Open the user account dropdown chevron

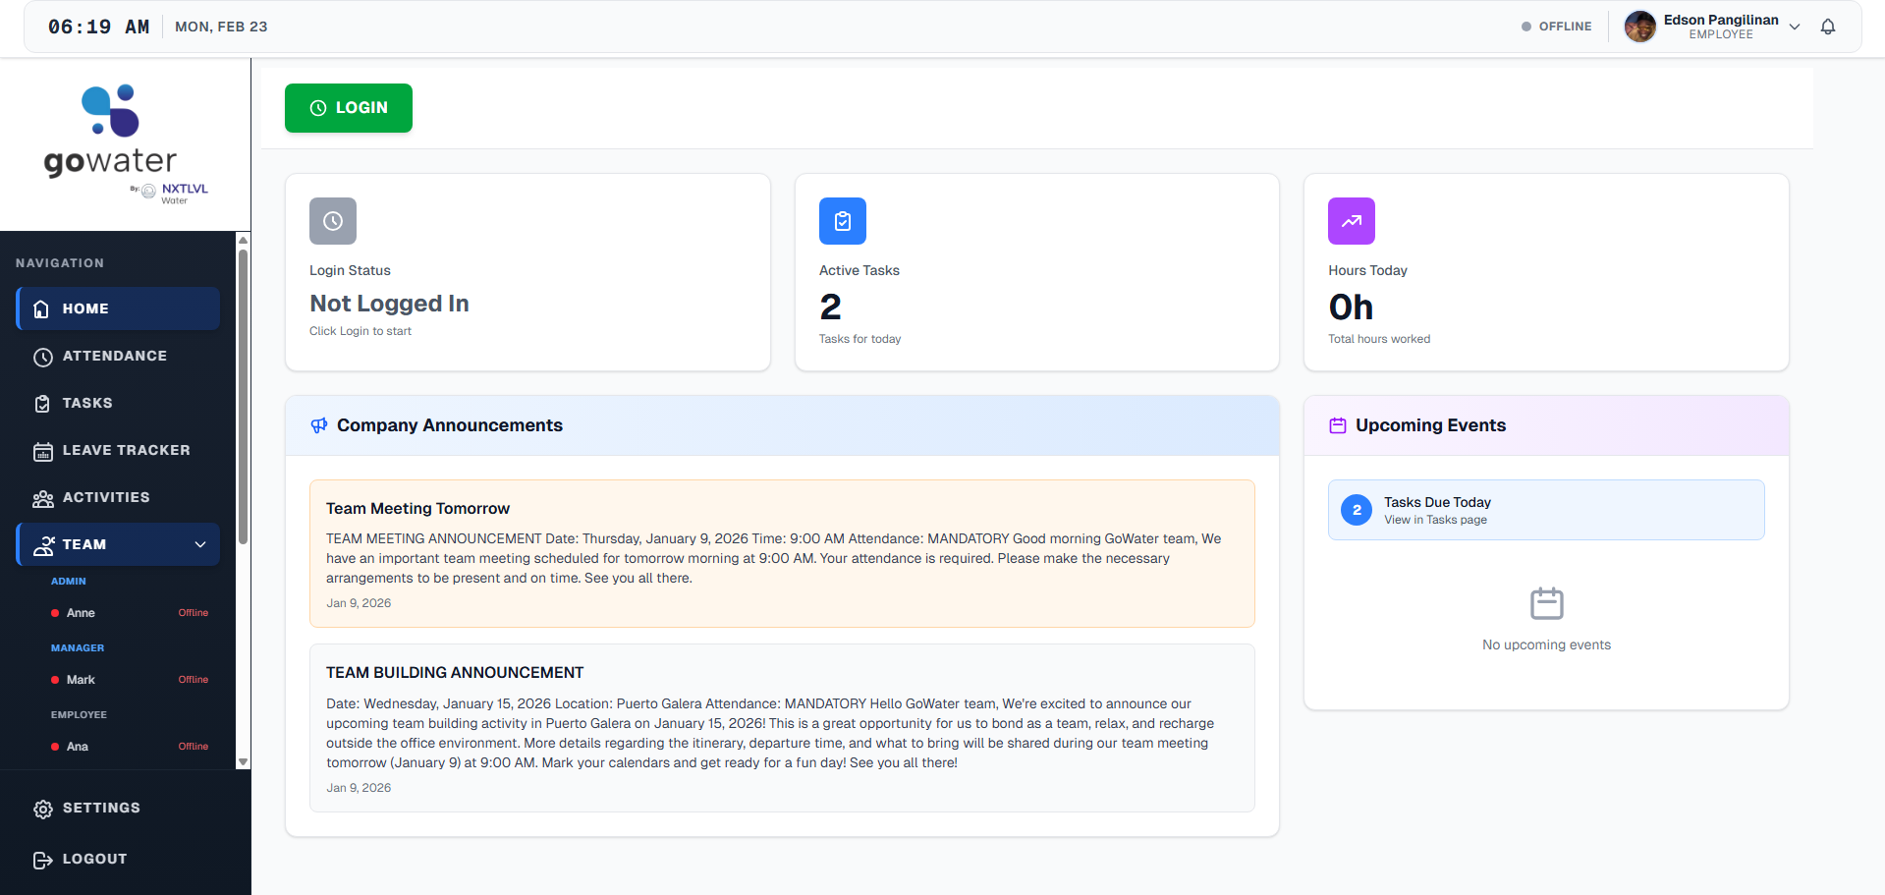(1795, 27)
